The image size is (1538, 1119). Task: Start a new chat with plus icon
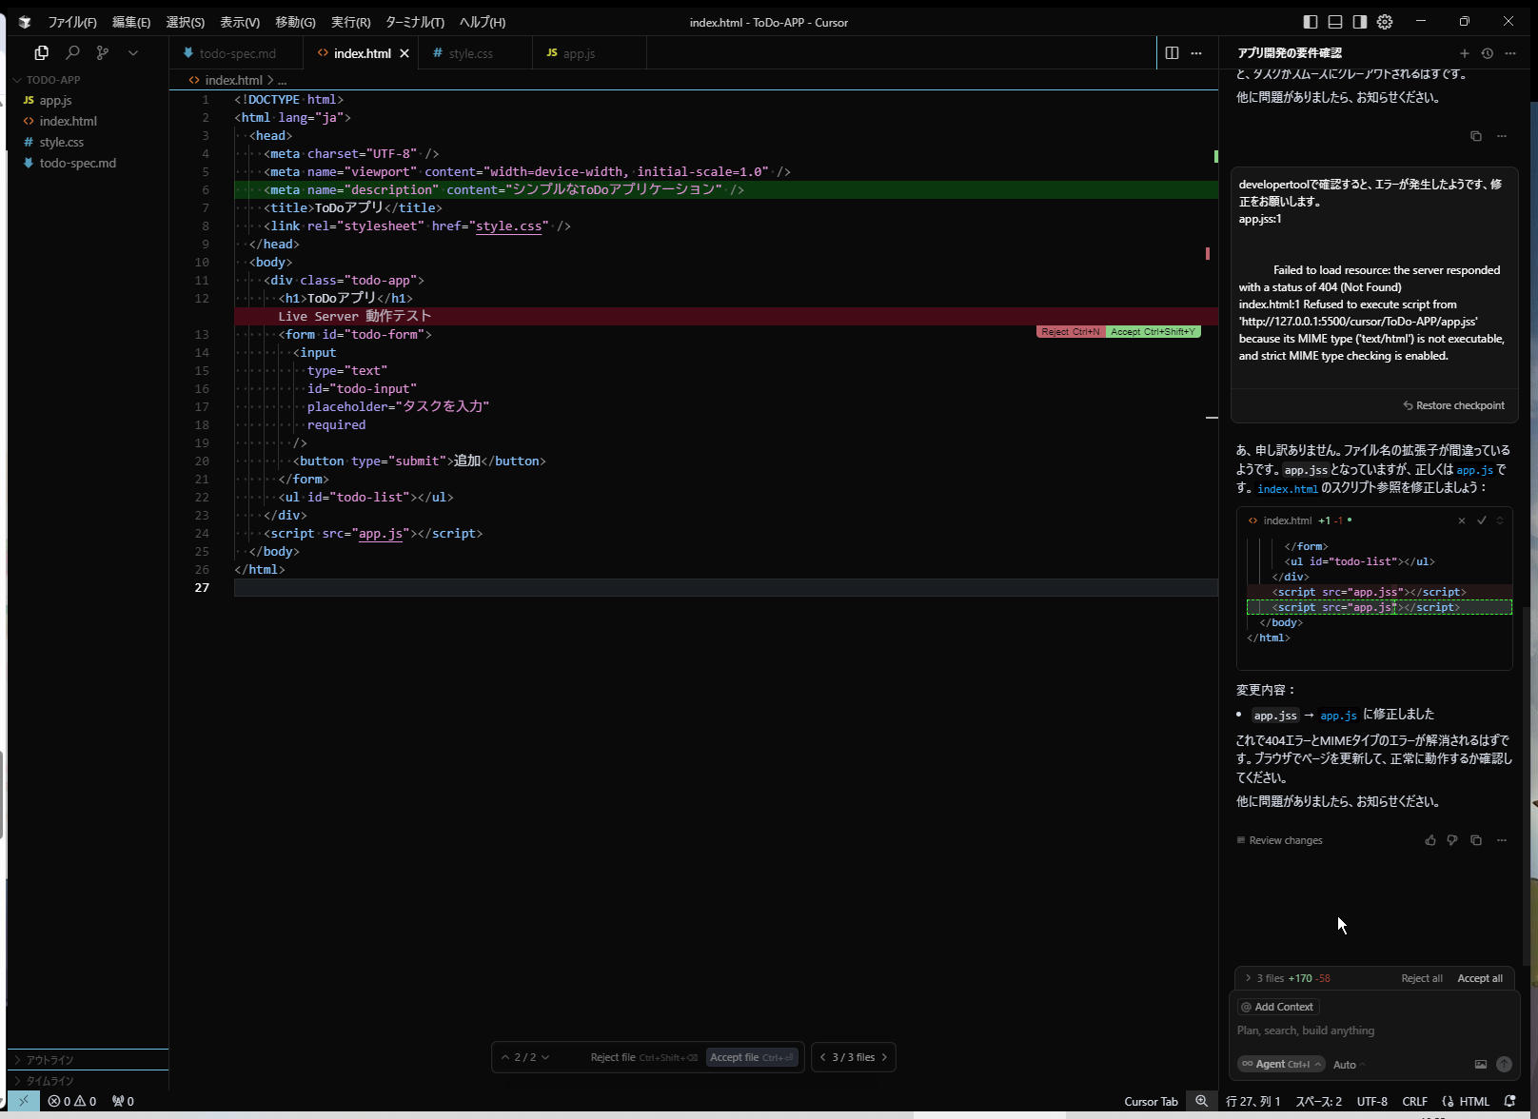point(1464,53)
